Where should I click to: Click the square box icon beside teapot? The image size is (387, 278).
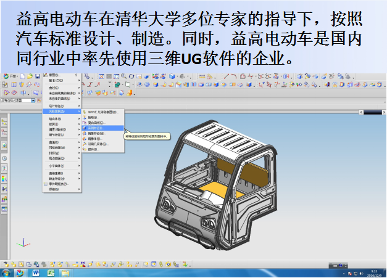click(x=128, y=85)
